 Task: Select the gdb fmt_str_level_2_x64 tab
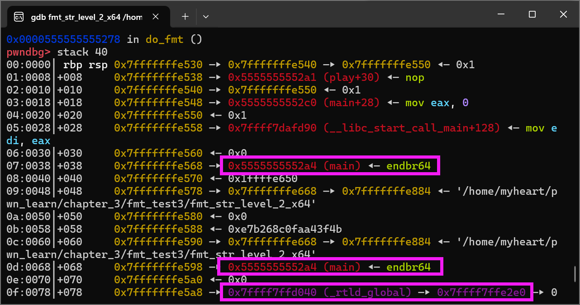tap(86, 17)
